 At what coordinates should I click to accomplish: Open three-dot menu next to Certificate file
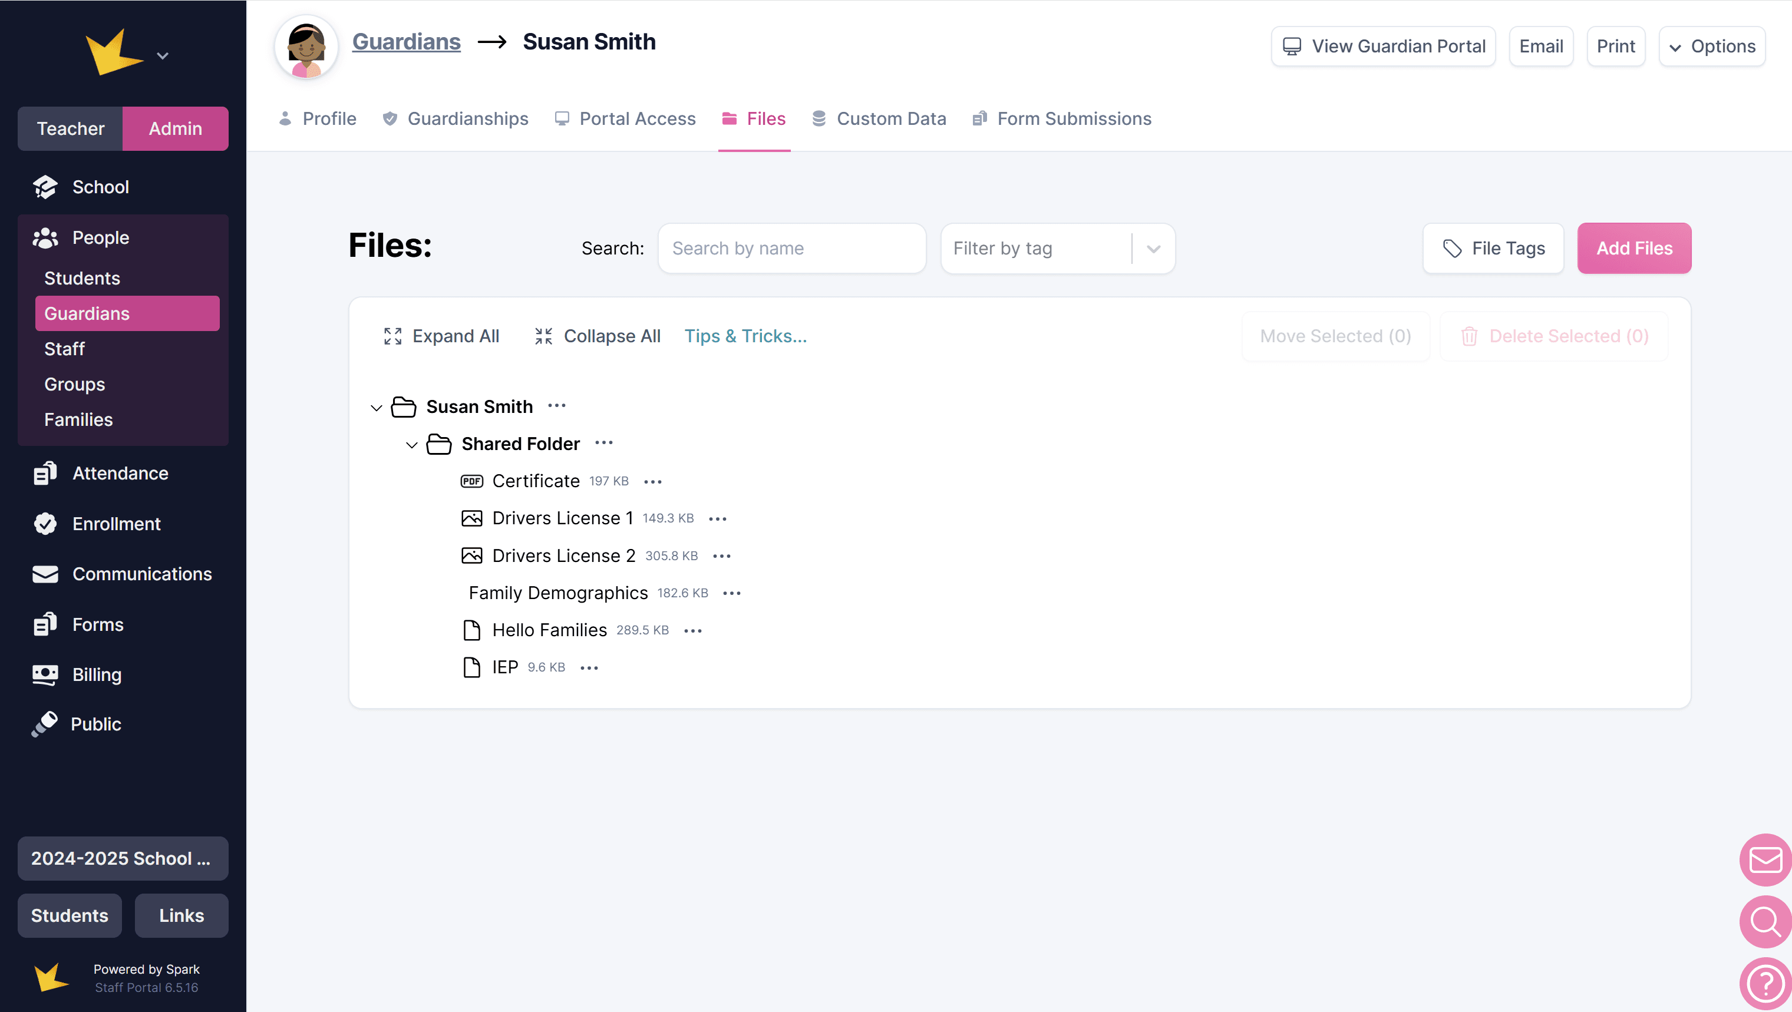point(652,481)
